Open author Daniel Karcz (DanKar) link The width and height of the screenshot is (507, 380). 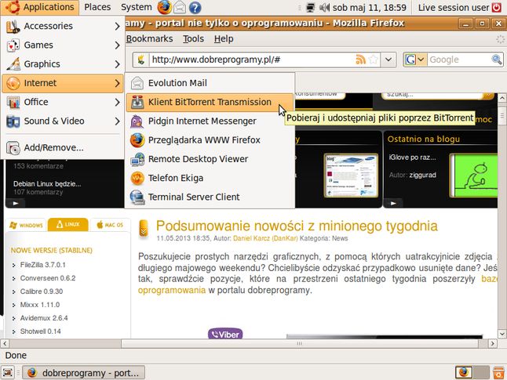tap(265, 238)
